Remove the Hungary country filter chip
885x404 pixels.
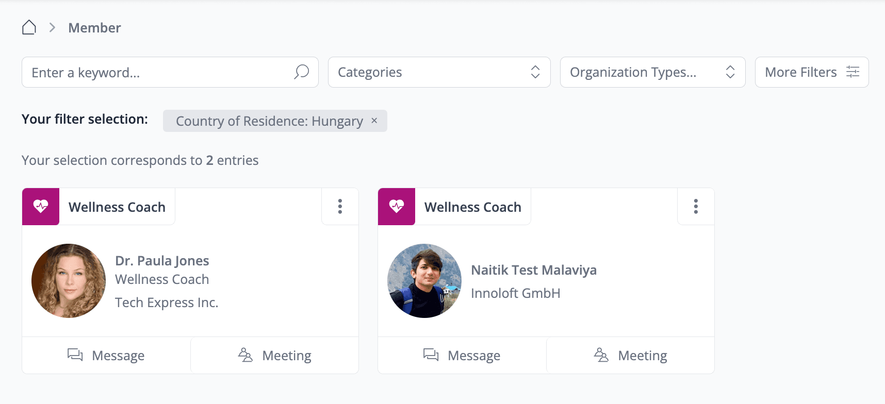374,121
